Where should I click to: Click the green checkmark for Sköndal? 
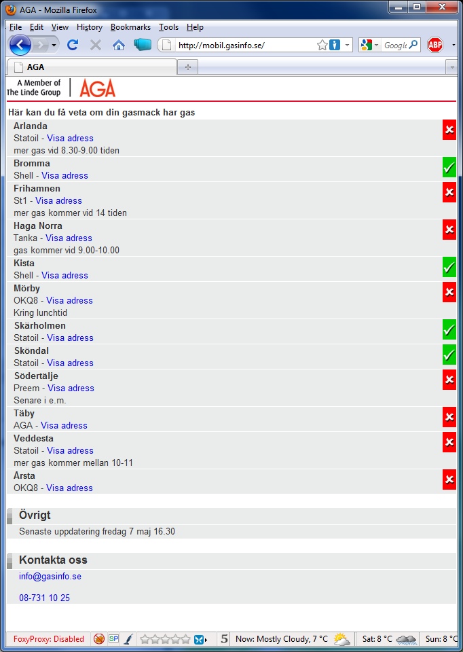point(449,355)
